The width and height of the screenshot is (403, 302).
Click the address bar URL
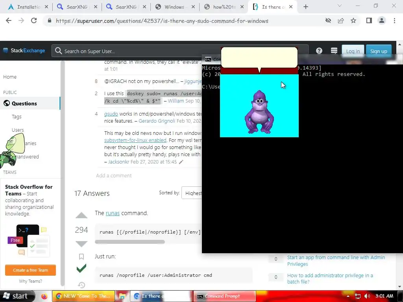click(x=162, y=21)
